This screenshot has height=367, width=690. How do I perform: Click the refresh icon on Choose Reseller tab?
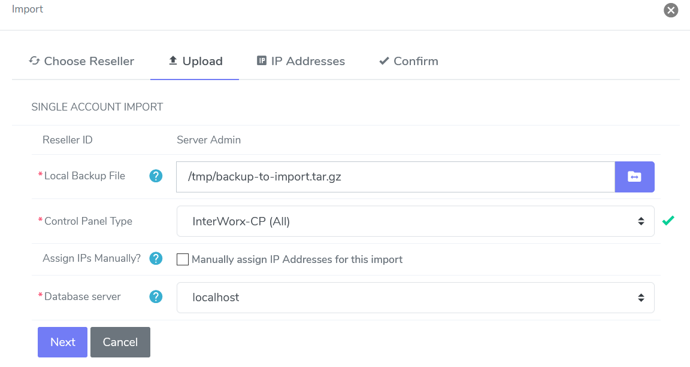pos(34,61)
